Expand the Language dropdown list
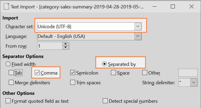Screen dimensions: 201x108 pyautogui.click(x=137, y=36)
